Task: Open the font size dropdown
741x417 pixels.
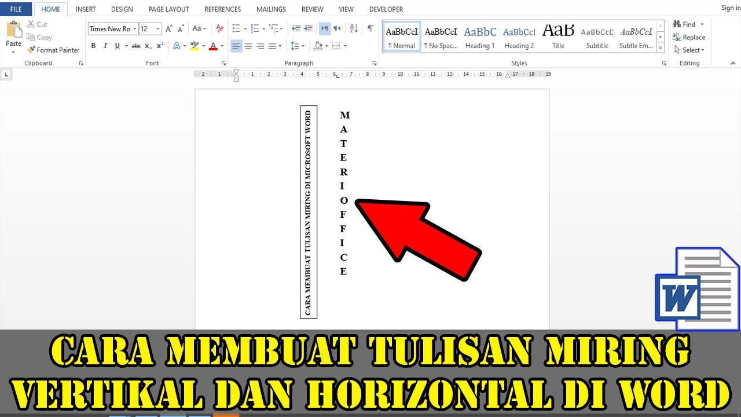Action: pyautogui.click(x=158, y=29)
